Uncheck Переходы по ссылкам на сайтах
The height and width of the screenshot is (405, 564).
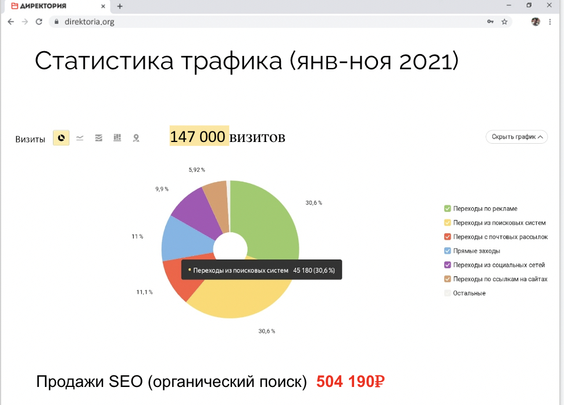point(448,279)
